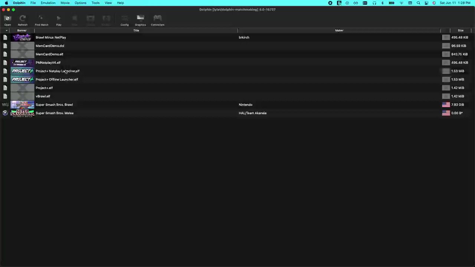Click the file icon beside Project+.elf
Screen dimensions: 475x267
[5, 88]
